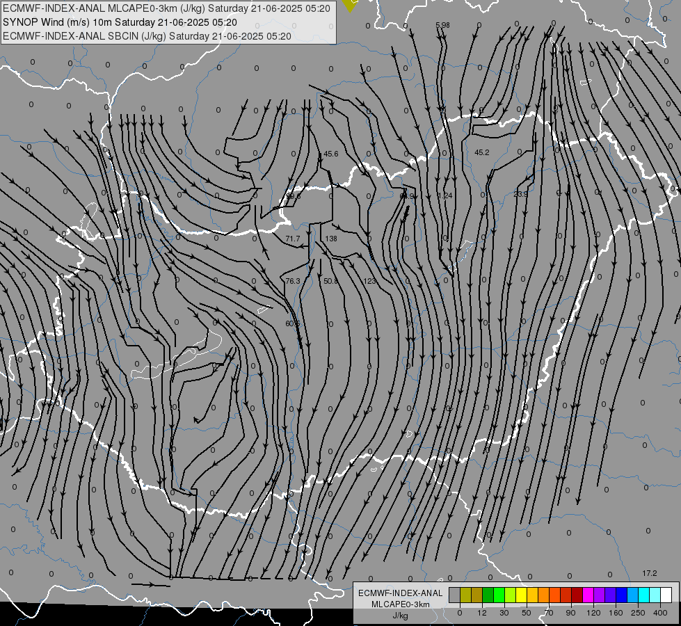
Task: Click the 1.24 value on the map
Action: [444, 195]
